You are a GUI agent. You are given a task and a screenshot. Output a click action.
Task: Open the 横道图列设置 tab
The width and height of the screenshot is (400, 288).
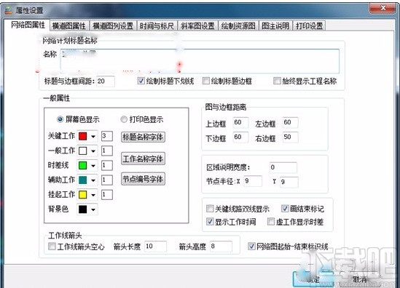coord(113,25)
